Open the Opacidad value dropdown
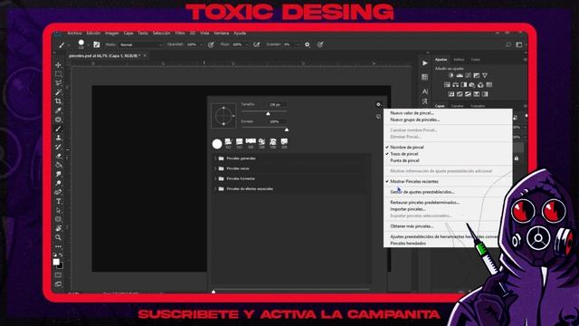 click(x=201, y=44)
